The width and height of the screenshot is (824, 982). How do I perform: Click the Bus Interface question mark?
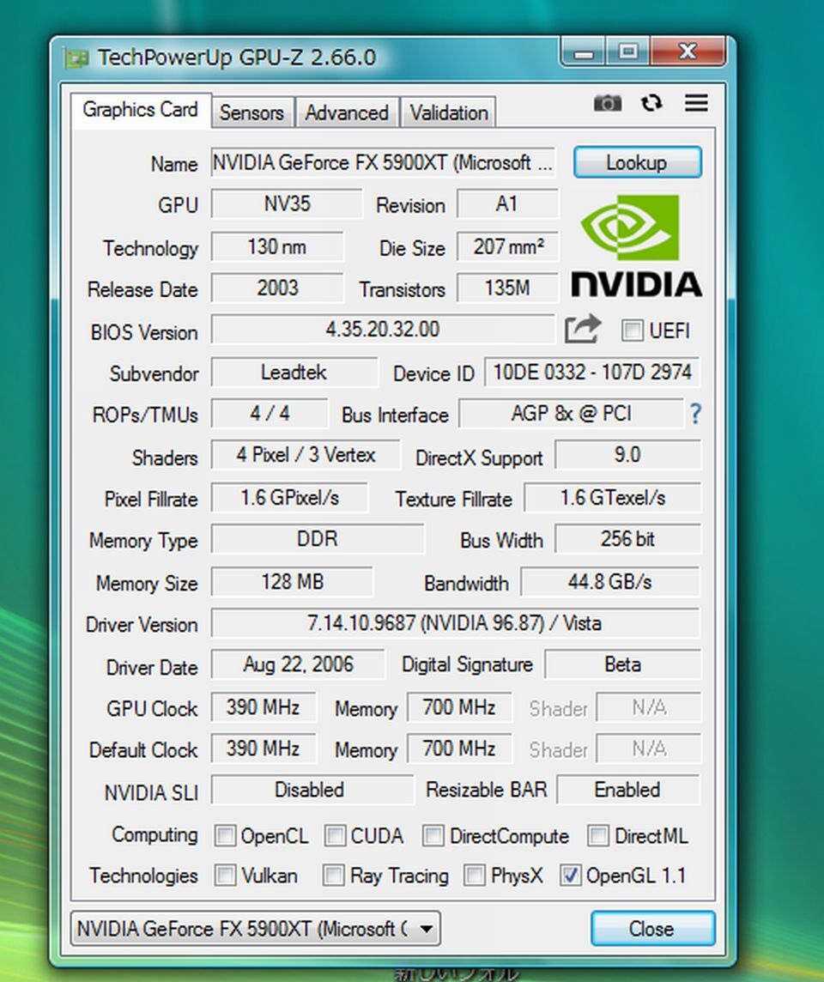[x=695, y=414]
